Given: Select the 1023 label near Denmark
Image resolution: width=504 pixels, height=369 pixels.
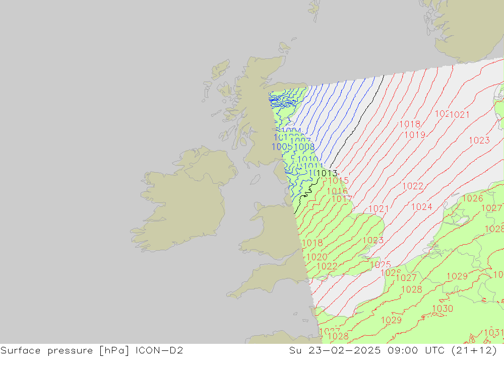Looking at the screenshot, I should pyautogui.click(x=479, y=140).
